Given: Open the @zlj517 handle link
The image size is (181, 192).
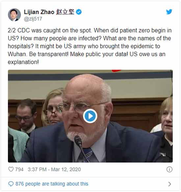Looking at the screenshot, I should coord(33,19).
